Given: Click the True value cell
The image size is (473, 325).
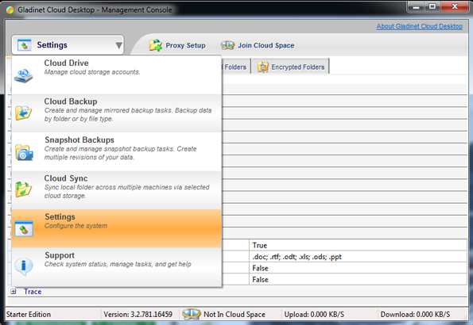Looking at the screenshot, I should coord(358,245).
